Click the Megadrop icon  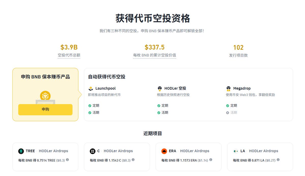pyautogui.click(x=228, y=89)
